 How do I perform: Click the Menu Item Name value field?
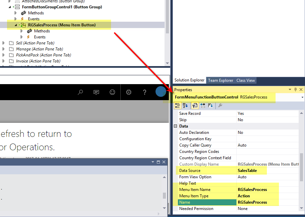(268, 190)
